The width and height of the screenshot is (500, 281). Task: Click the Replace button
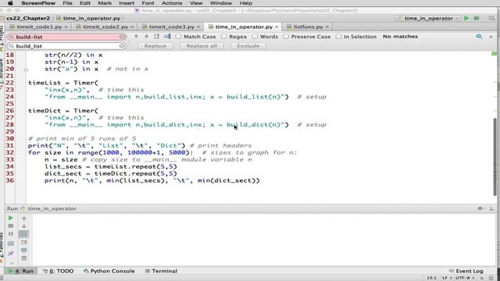point(155,46)
